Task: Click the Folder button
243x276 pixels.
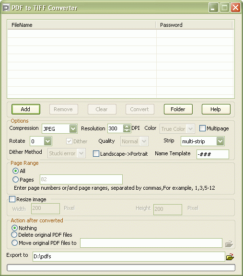Action: pos(178,109)
